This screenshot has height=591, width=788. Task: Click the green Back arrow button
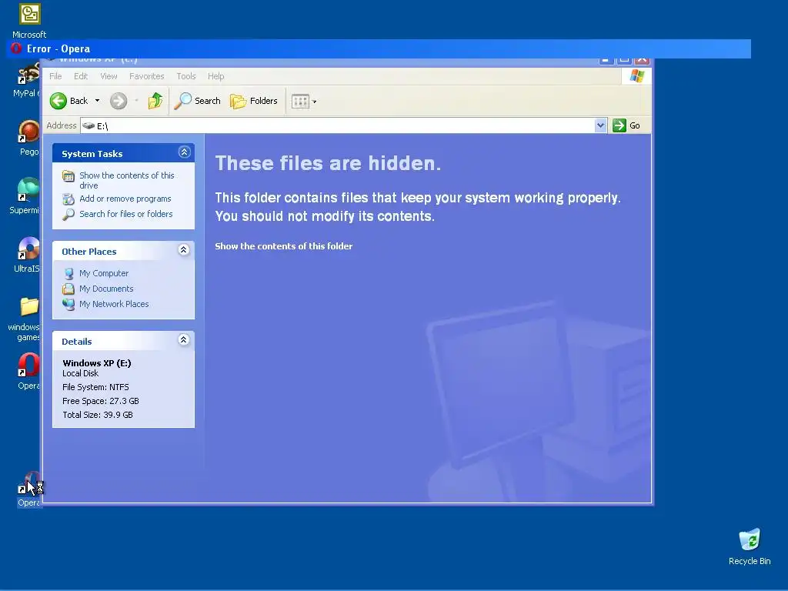coord(58,101)
